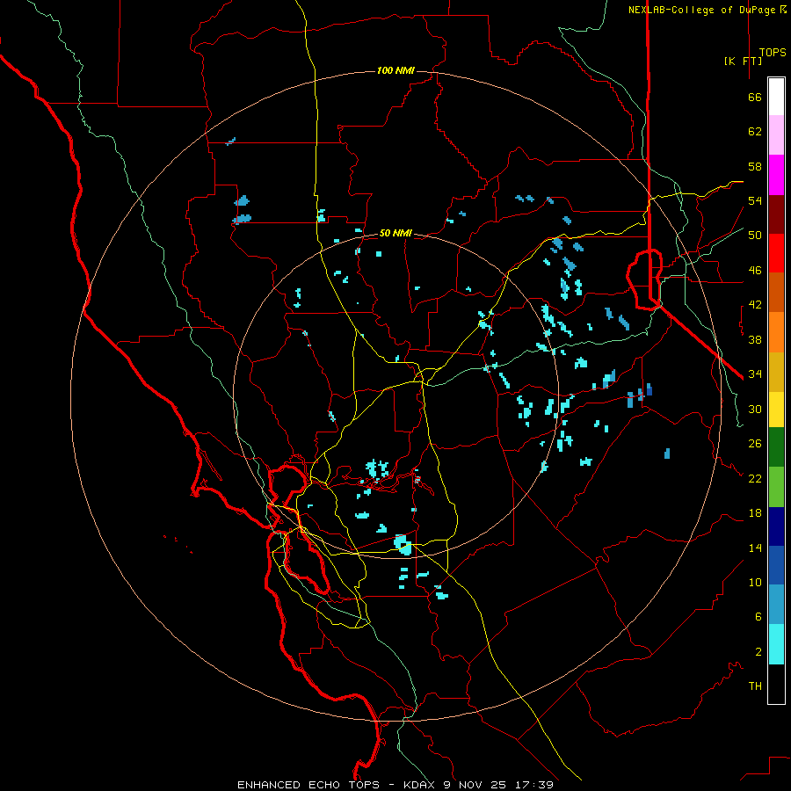Click the 14 legend value
The width and height of the screenshot is (791, 791).
point(755,548)
